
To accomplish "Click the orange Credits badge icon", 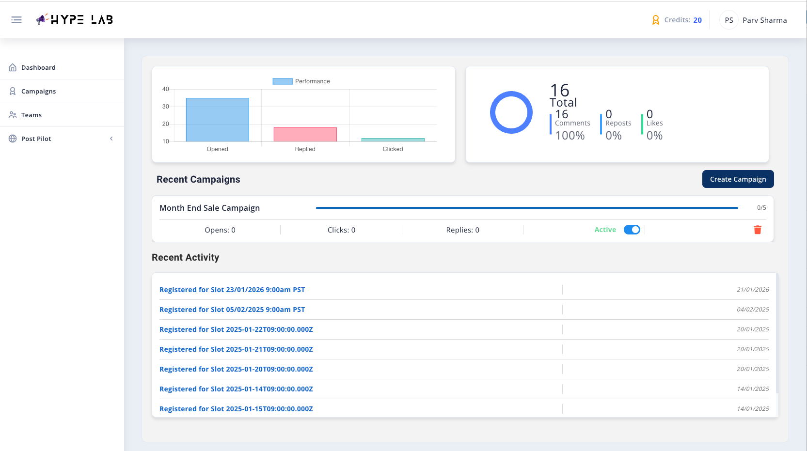I will pos(656,19).
